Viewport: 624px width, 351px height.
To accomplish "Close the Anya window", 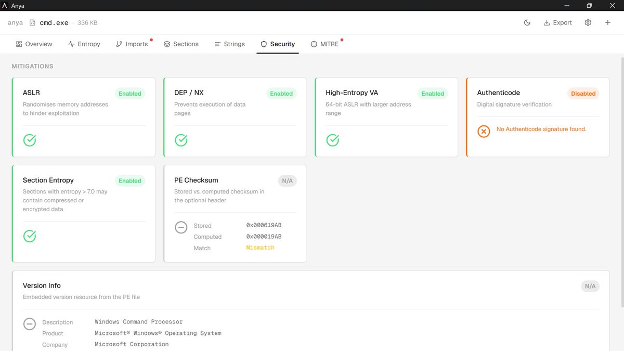I will tap(613, 6).
